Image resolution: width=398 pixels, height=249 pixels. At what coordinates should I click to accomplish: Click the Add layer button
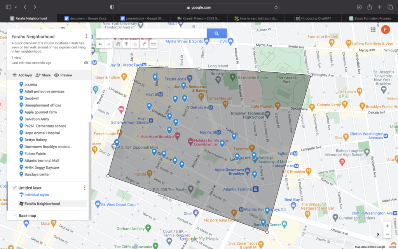tap(22, 75)
